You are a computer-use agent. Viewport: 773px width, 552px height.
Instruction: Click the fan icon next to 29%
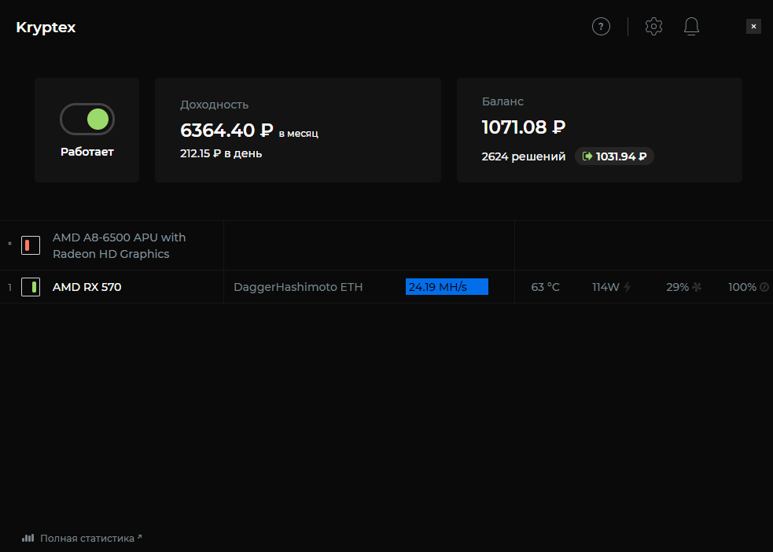click(697, 287)
